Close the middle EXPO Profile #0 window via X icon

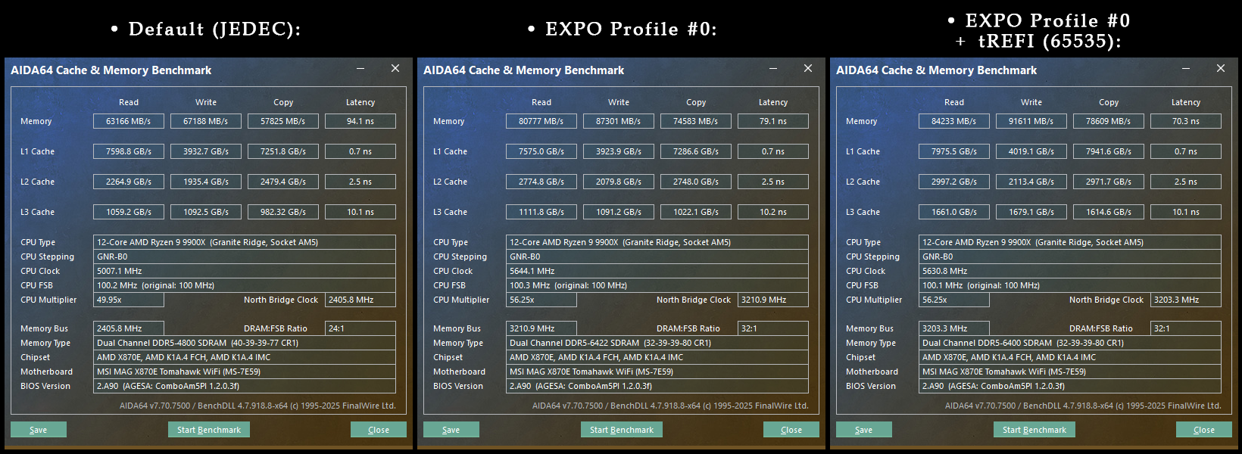808,69
